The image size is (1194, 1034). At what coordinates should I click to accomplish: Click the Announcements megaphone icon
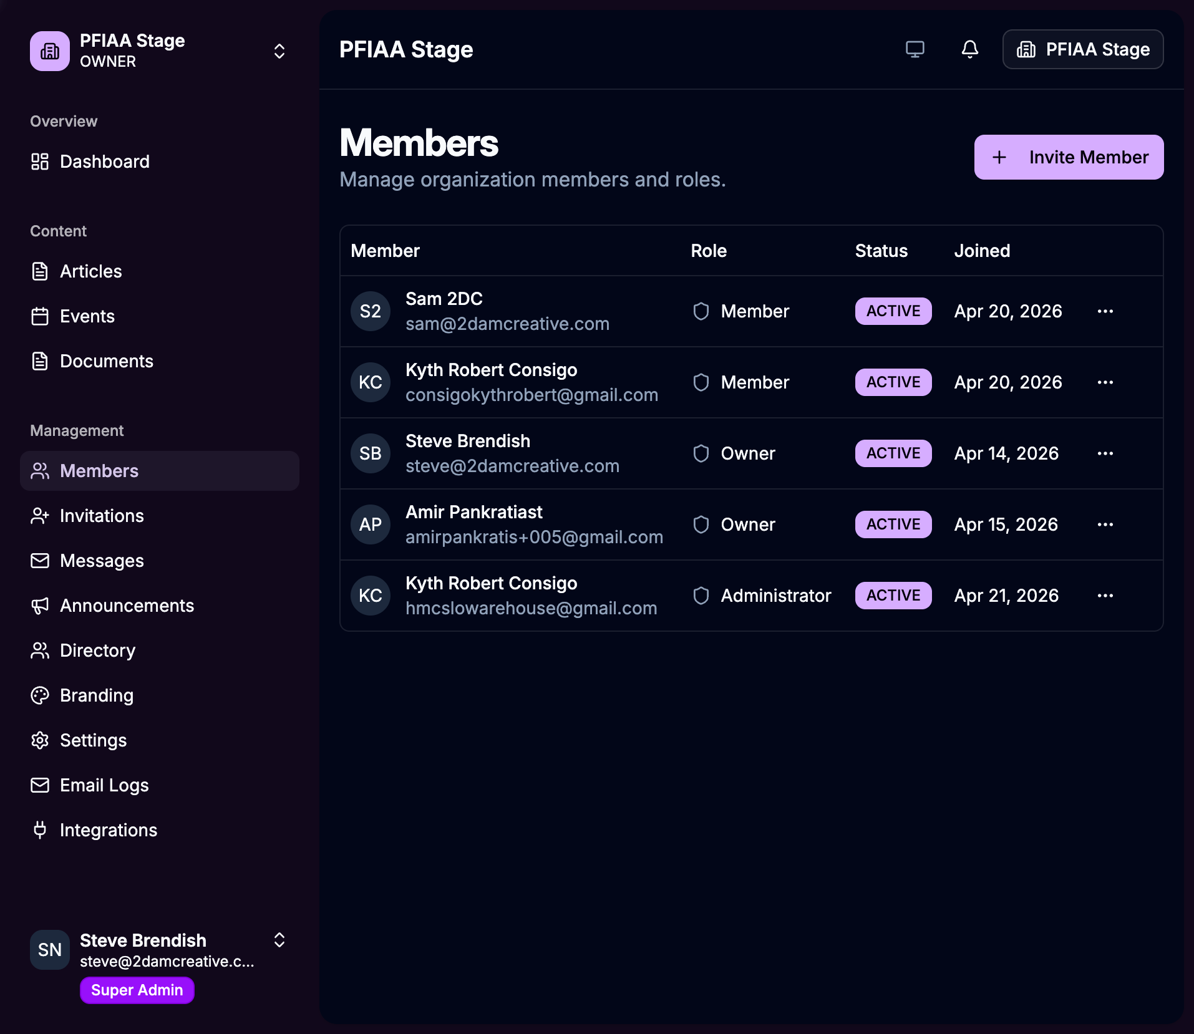(40, 606)
